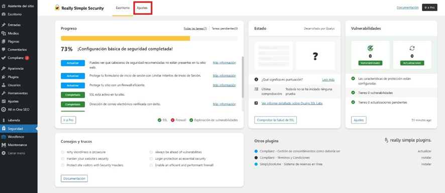This screenshot has height=193, width=445.
Task: Click the Páginas sidebar icon
Action: tap(4, 41)
